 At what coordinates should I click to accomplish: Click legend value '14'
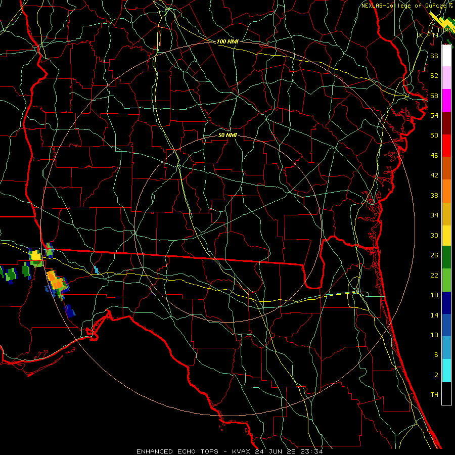coord(434,315)
